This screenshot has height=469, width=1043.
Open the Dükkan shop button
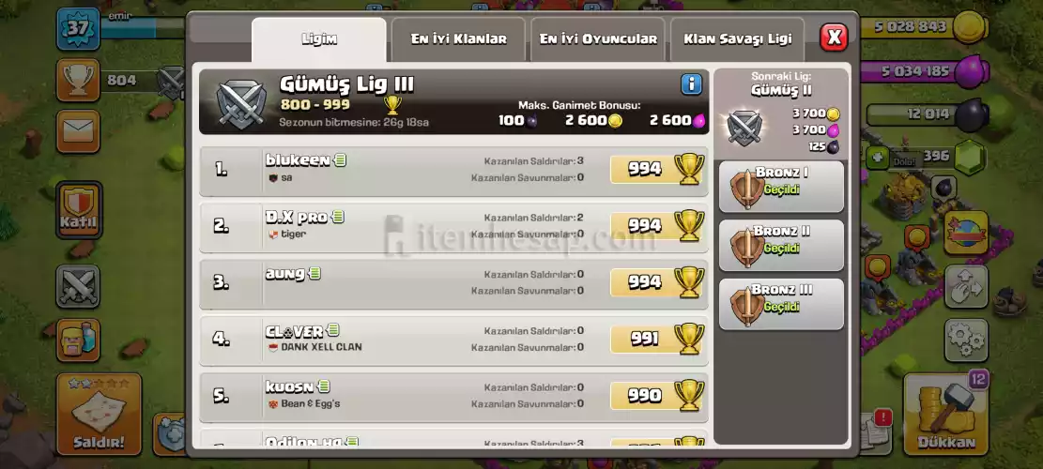pos(946,414)
